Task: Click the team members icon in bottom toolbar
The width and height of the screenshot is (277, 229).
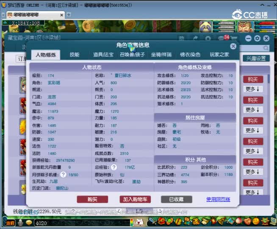Action: [x=187, y=221]
